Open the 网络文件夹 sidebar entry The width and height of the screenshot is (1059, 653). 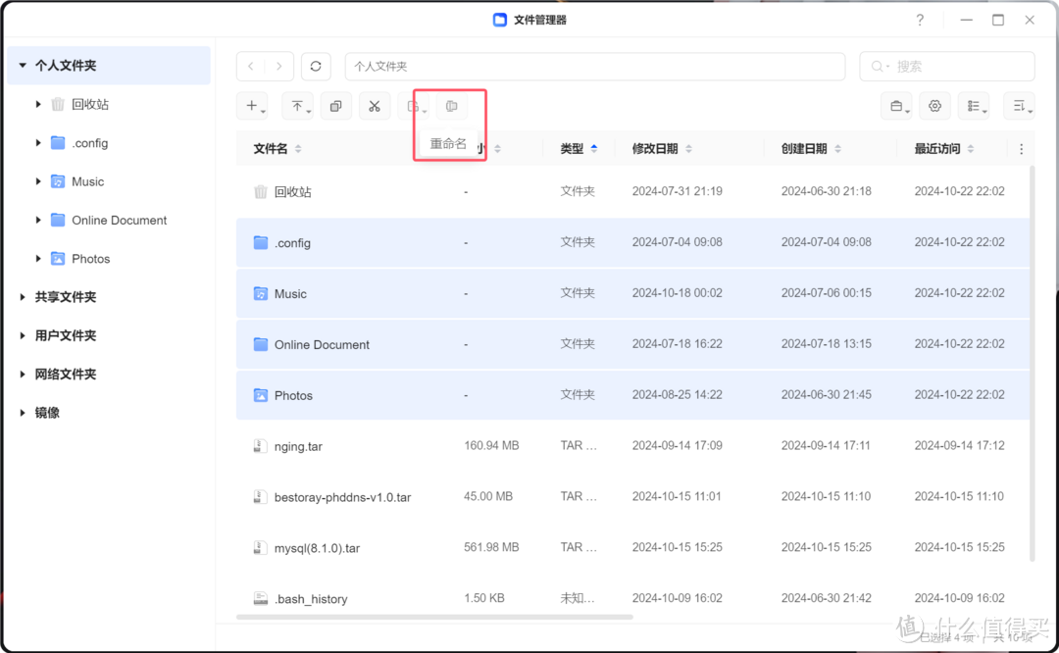pos(62,374)
